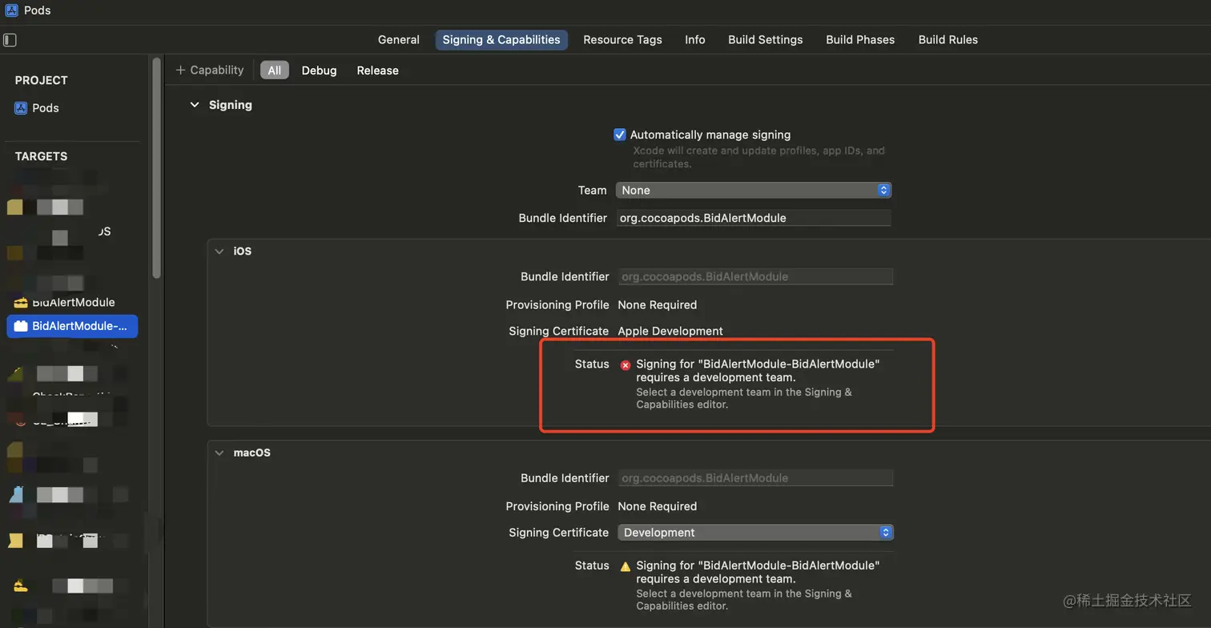Open the General tab
This screenshot has height=628, width=1211.
[x=398, y=39]
